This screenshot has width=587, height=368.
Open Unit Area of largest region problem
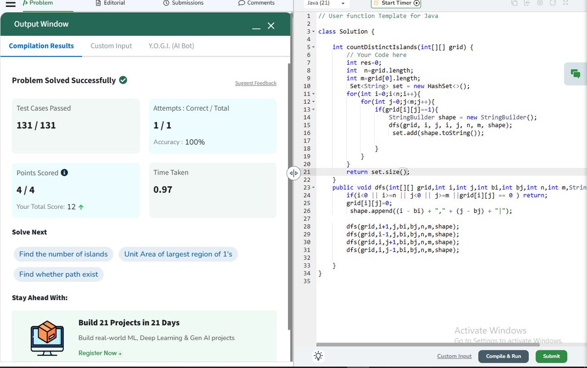click(179, 254)
